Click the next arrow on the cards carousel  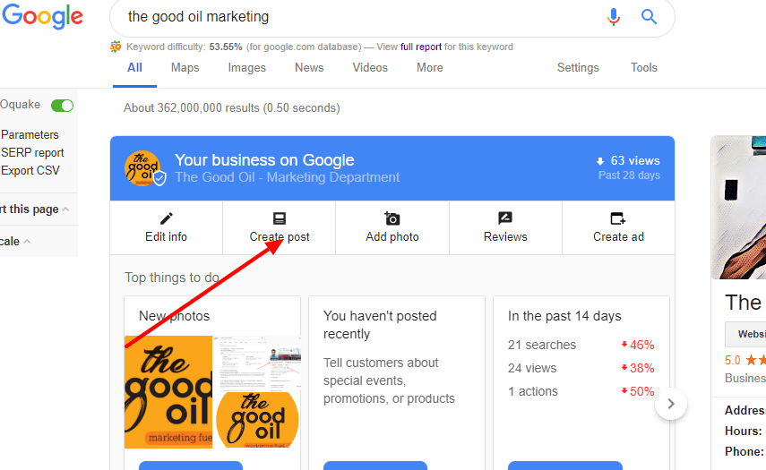(x=671, y=404)
